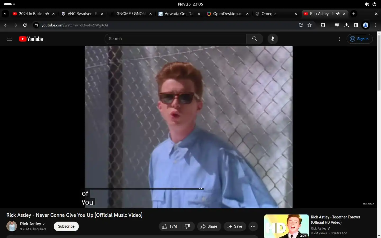Image resolution: width=381 pixels, height=238 pixels.
Task: Close the 2024 In Bible tab
Action: pyautogui.click(x=53, y=14)
